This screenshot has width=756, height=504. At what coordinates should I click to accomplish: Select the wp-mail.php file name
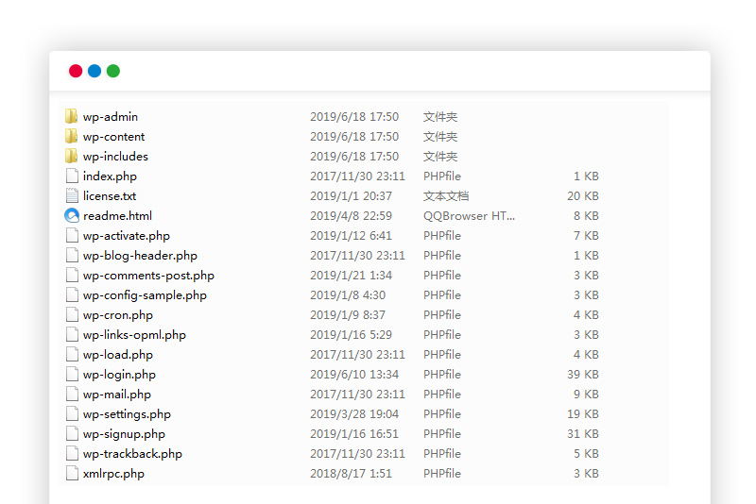click(116, 395)
